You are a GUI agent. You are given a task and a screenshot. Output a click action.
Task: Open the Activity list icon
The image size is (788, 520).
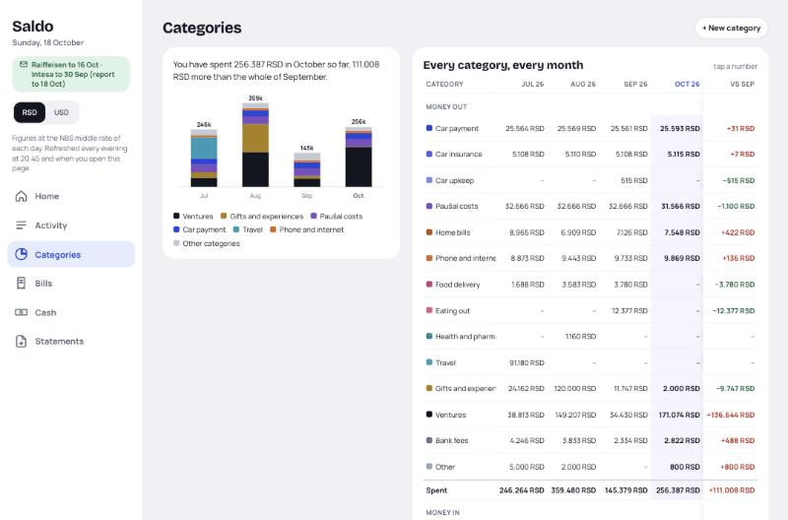click(21, 226)
